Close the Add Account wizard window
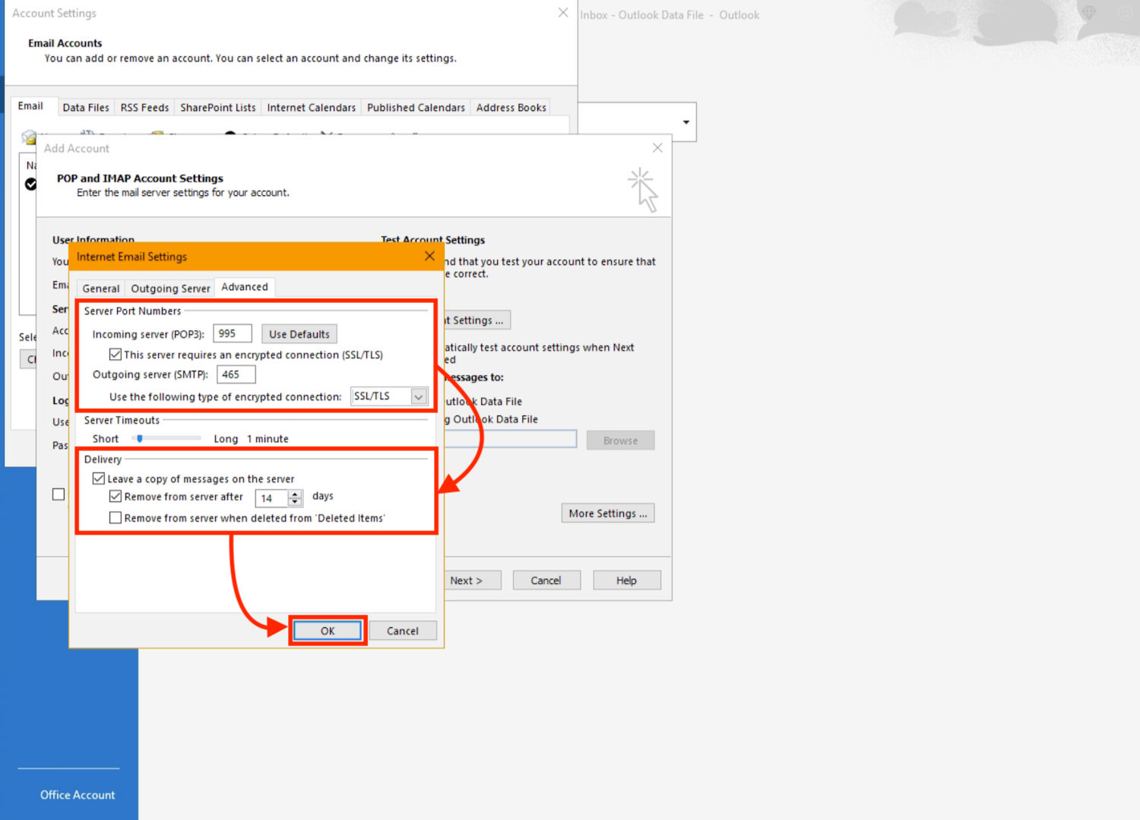This screenshot has width=1140, height=820. [657, 148]
